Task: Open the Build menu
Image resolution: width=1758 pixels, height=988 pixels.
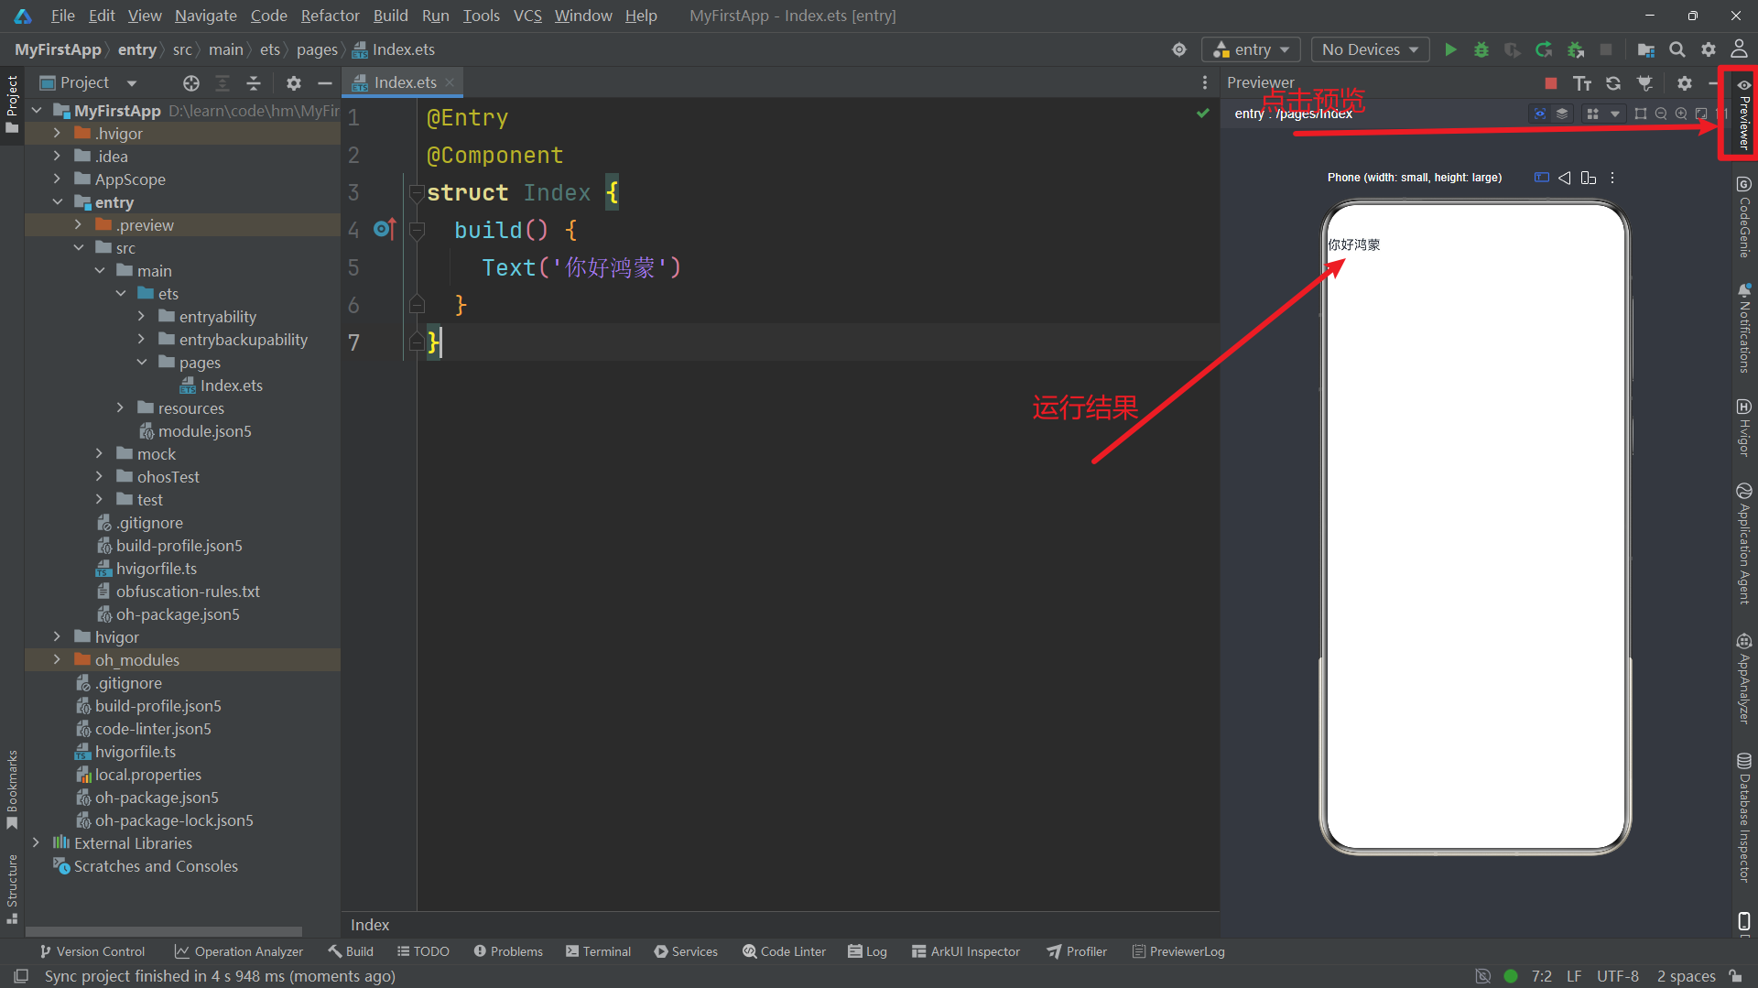Action: click(391, 16)
